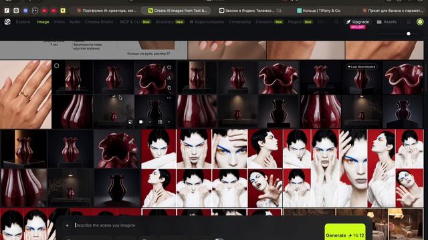Open the Supercomputer page
The image size is (428, 240).
[x=207, y=22]
